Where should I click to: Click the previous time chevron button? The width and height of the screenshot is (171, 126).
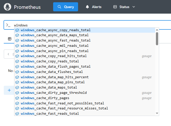pos(8,54)
